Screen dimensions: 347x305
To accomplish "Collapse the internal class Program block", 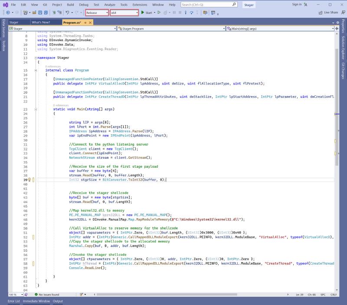I will click(x=36, y=71).
